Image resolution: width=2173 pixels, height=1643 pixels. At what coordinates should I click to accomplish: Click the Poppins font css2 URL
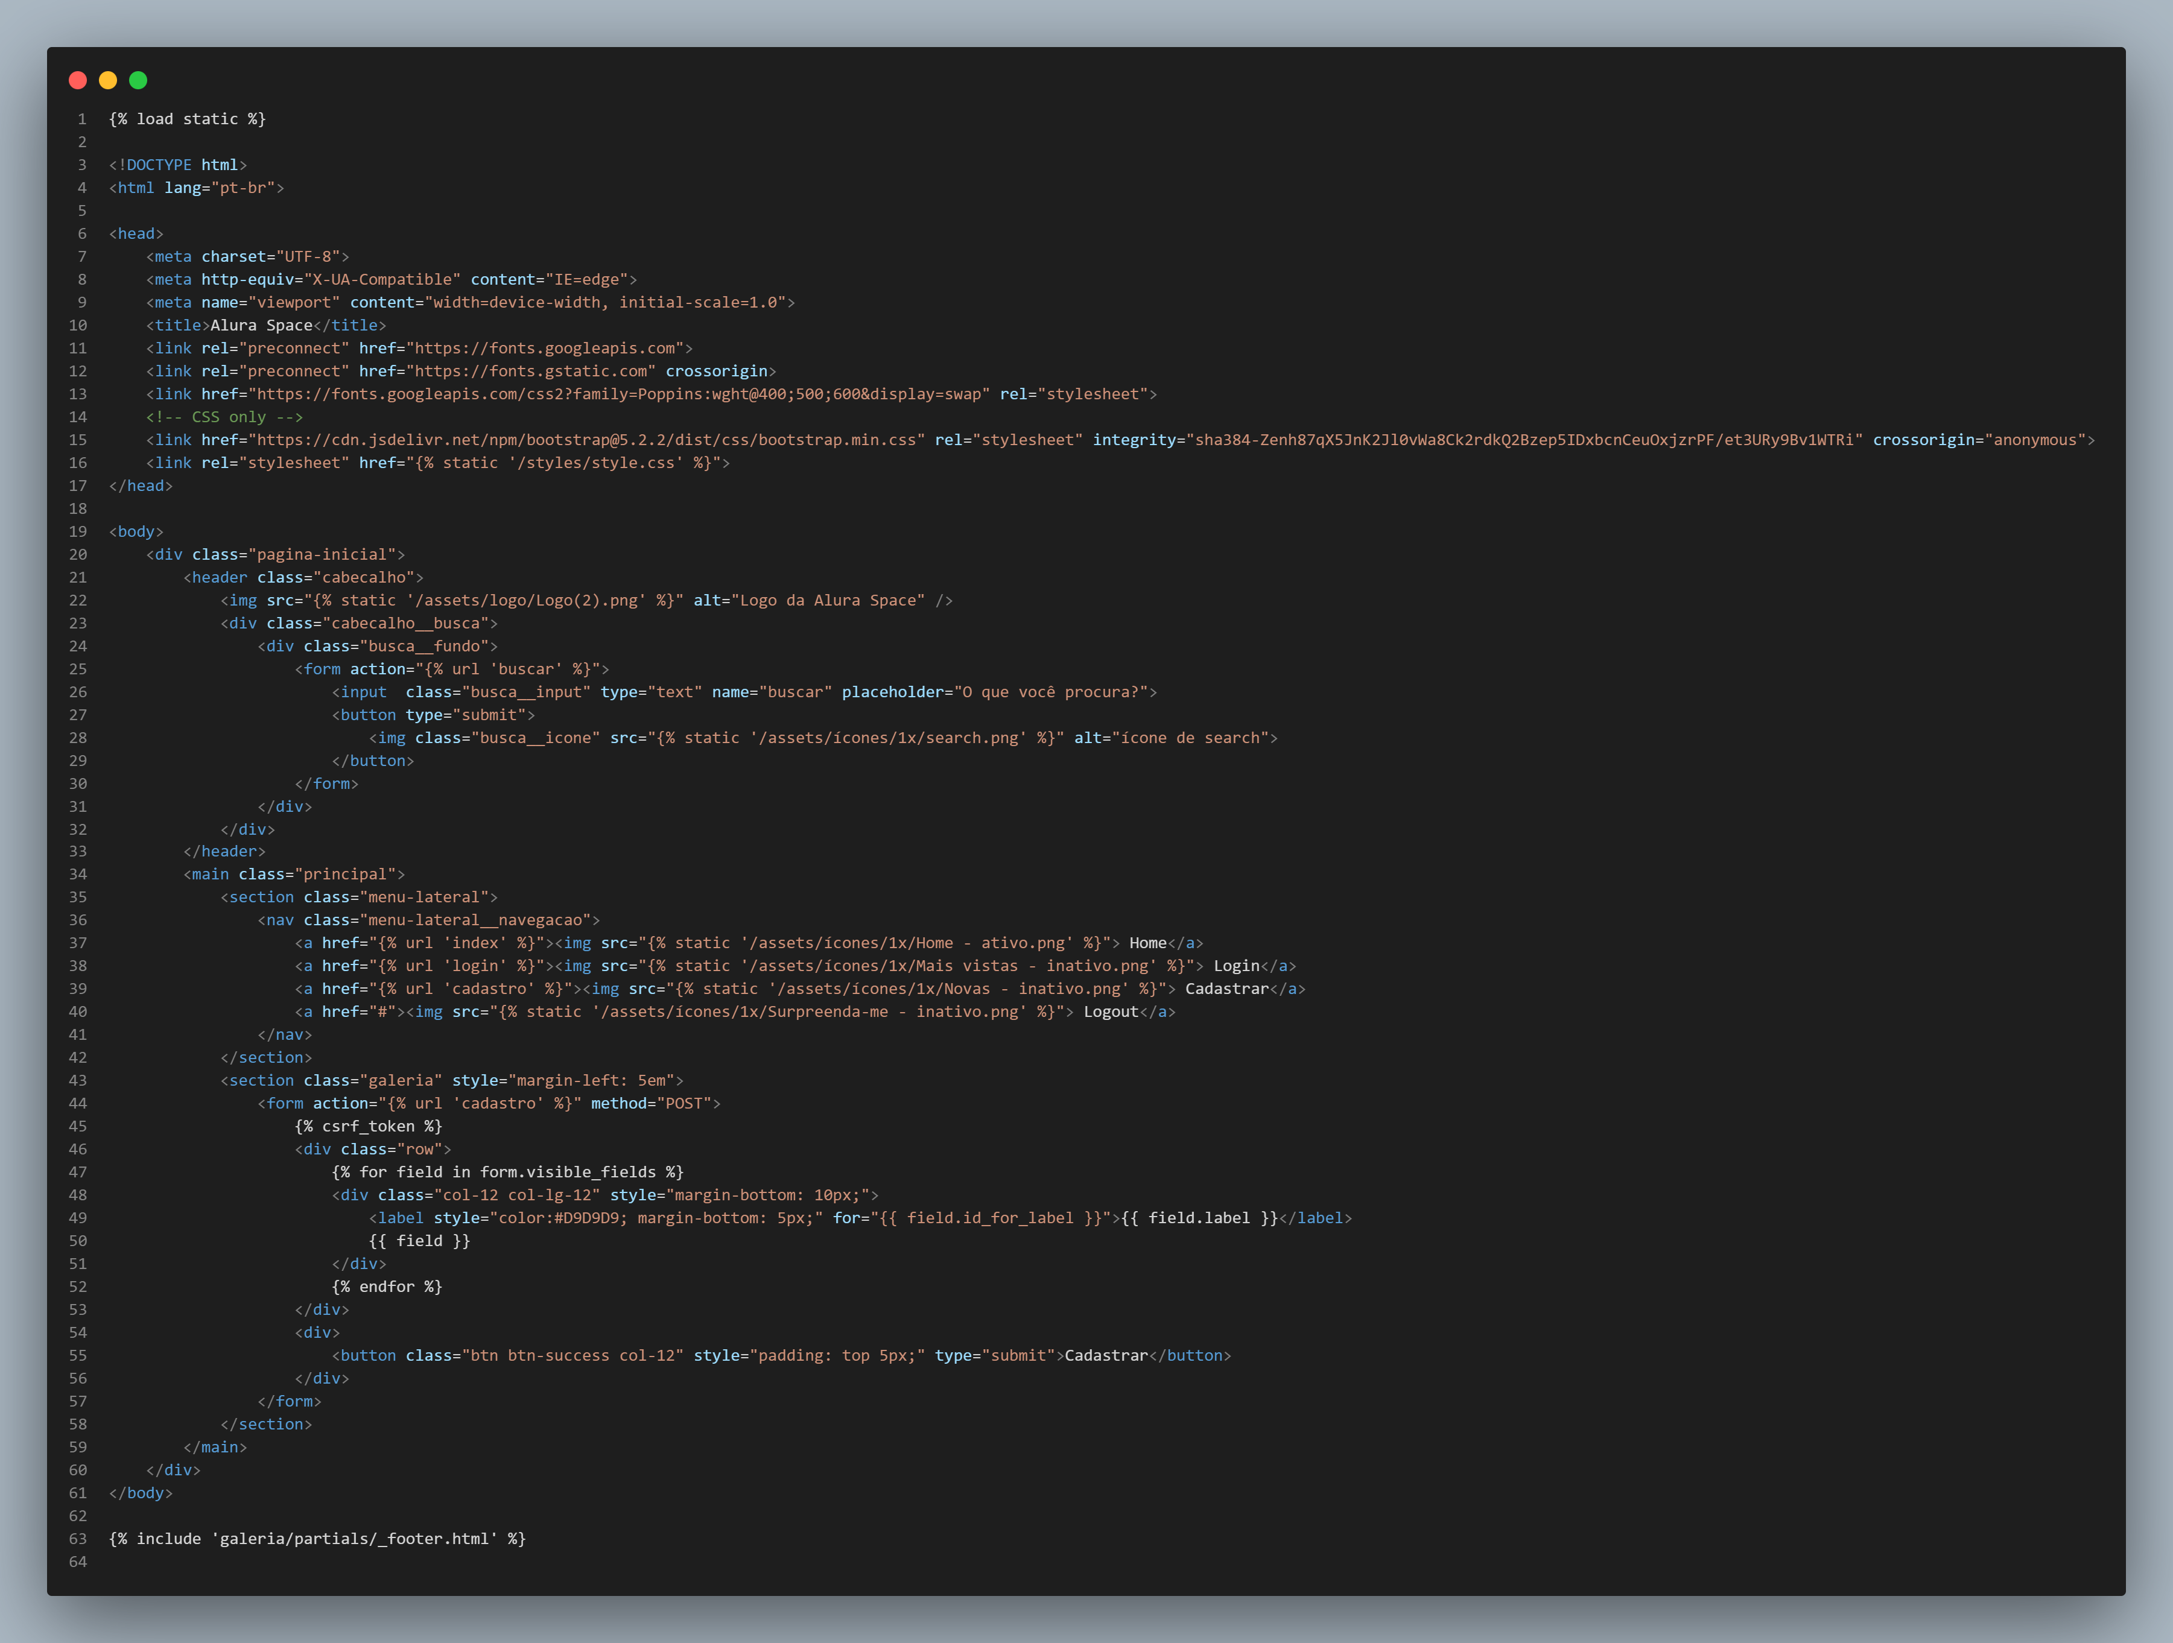coord(619,394)
